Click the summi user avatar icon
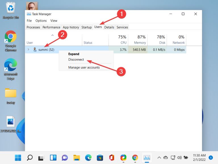This screenshot has width=218, height=164. click(x=35, y=50)
